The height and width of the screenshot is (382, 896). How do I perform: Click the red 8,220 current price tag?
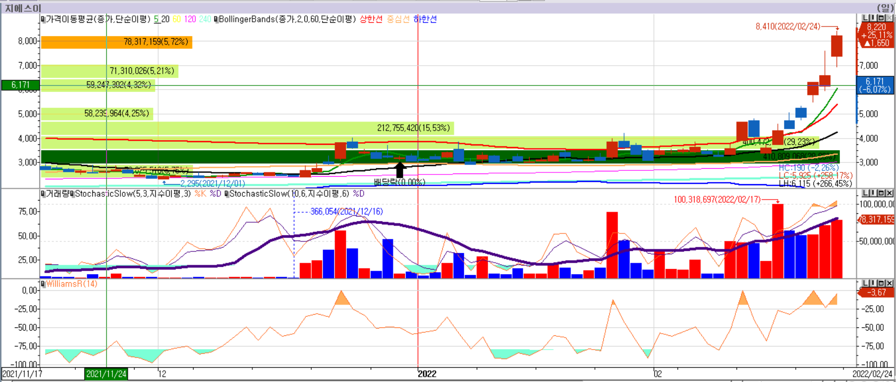876,35
